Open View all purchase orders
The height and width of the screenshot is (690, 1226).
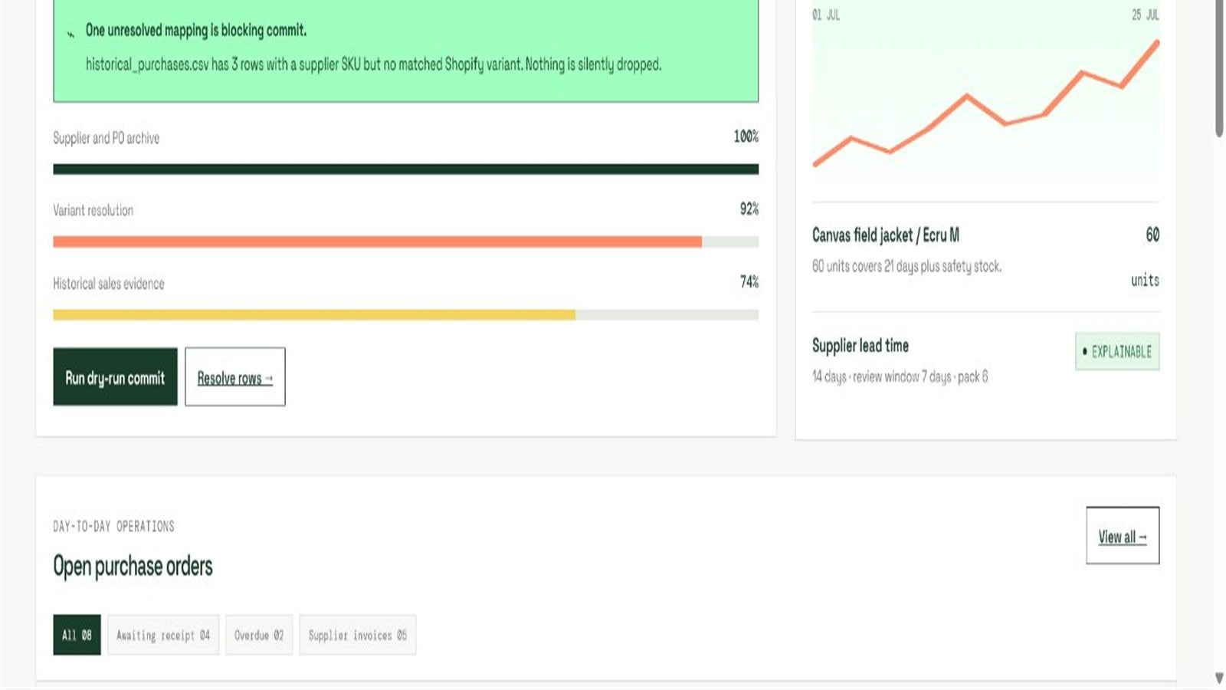pyautogui.click(x=1123, y=535)
